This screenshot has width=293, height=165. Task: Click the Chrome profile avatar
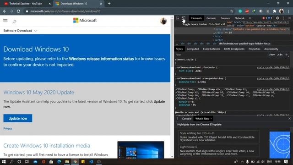click(282, 11)
